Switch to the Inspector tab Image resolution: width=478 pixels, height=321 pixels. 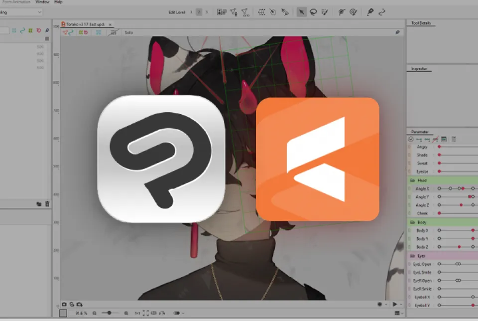419,68
